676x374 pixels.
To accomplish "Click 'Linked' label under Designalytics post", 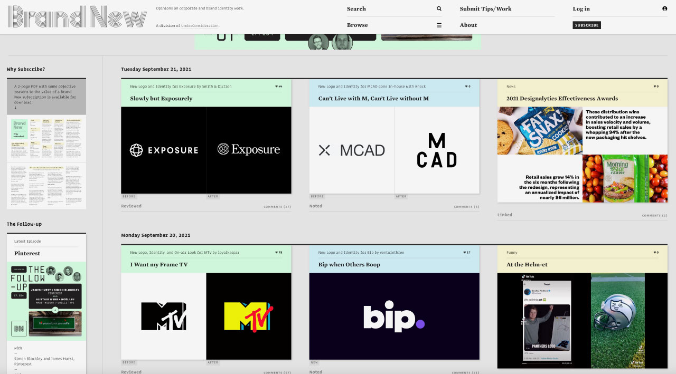I will tap(505, 215).
